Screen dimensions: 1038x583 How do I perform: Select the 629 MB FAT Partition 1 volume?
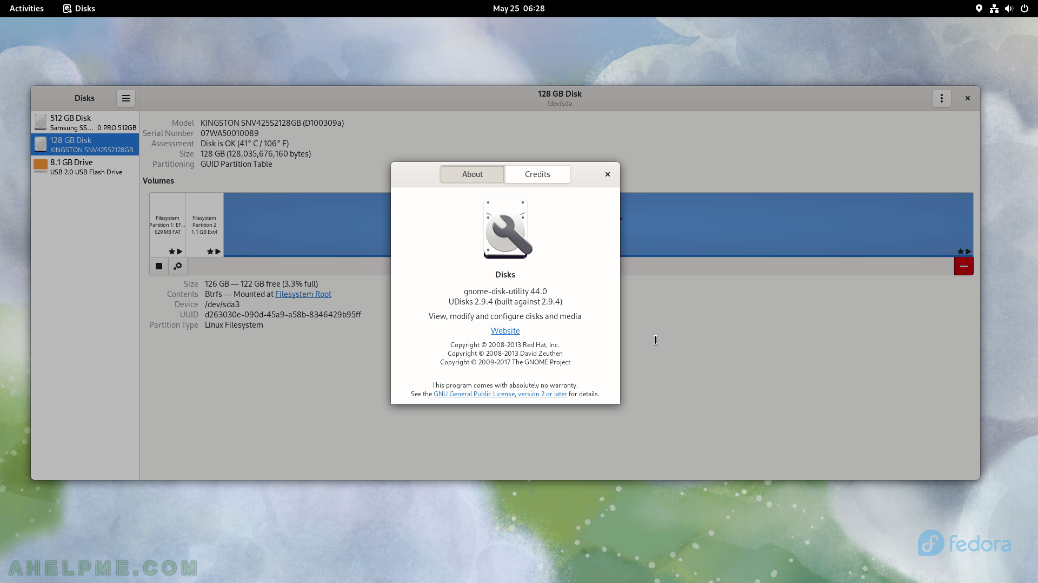coord(167,225)
